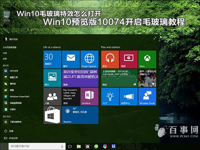Viewport: 200px width, 150px height.
Task: Launch Windows PowerShell
Action: 17,97
